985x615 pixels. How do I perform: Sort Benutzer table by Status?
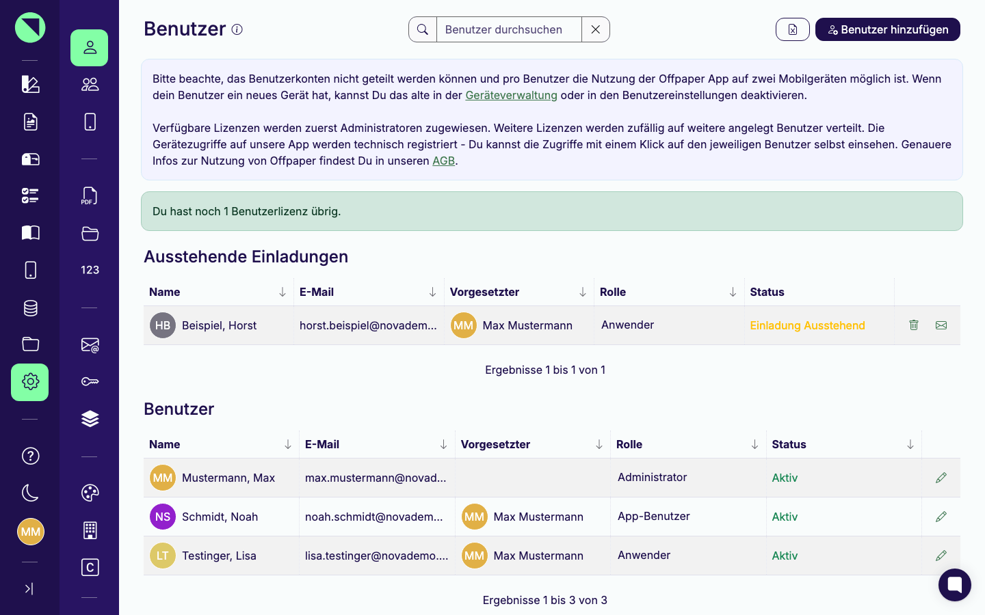(910, 444)
